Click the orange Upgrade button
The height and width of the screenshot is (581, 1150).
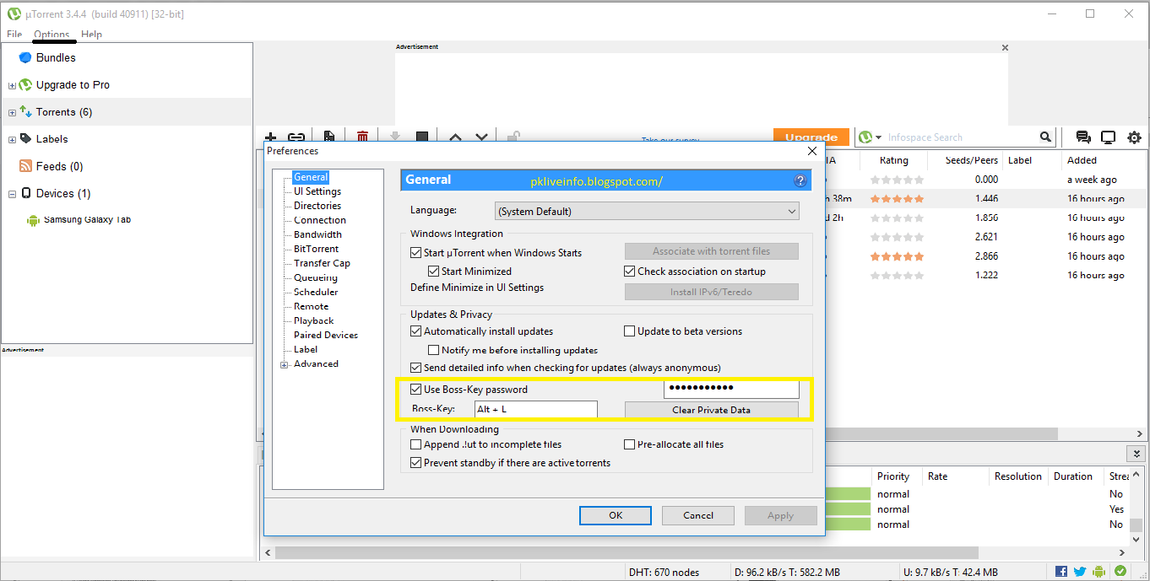click(x=811, y=137)
